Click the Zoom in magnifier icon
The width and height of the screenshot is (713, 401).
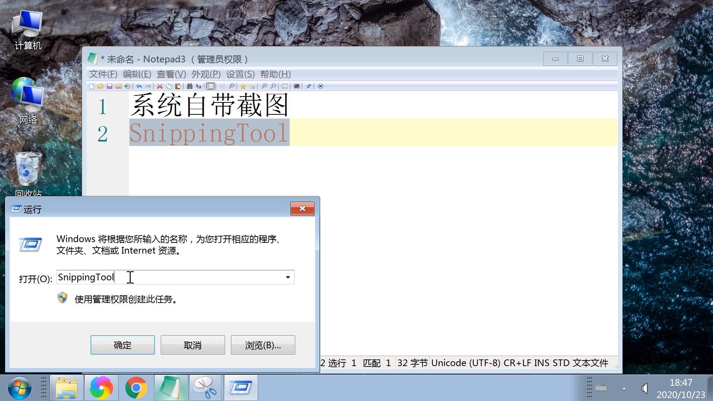coord(264,86)
